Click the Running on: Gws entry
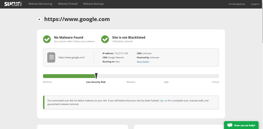 pos(111,62)
